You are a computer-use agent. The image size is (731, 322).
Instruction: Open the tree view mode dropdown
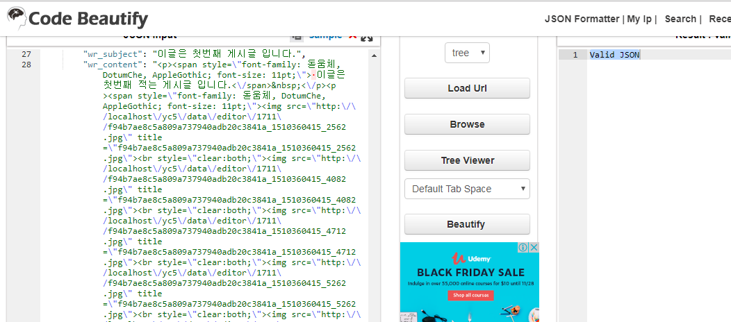coord(467,53)
